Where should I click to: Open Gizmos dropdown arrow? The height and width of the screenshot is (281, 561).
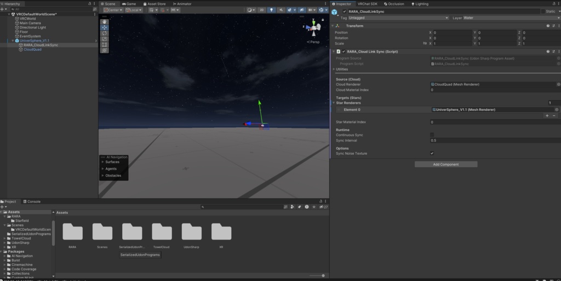327,10
